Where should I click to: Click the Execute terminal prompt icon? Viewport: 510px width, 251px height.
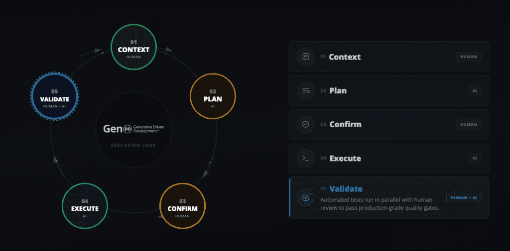(x=305, y=159)
